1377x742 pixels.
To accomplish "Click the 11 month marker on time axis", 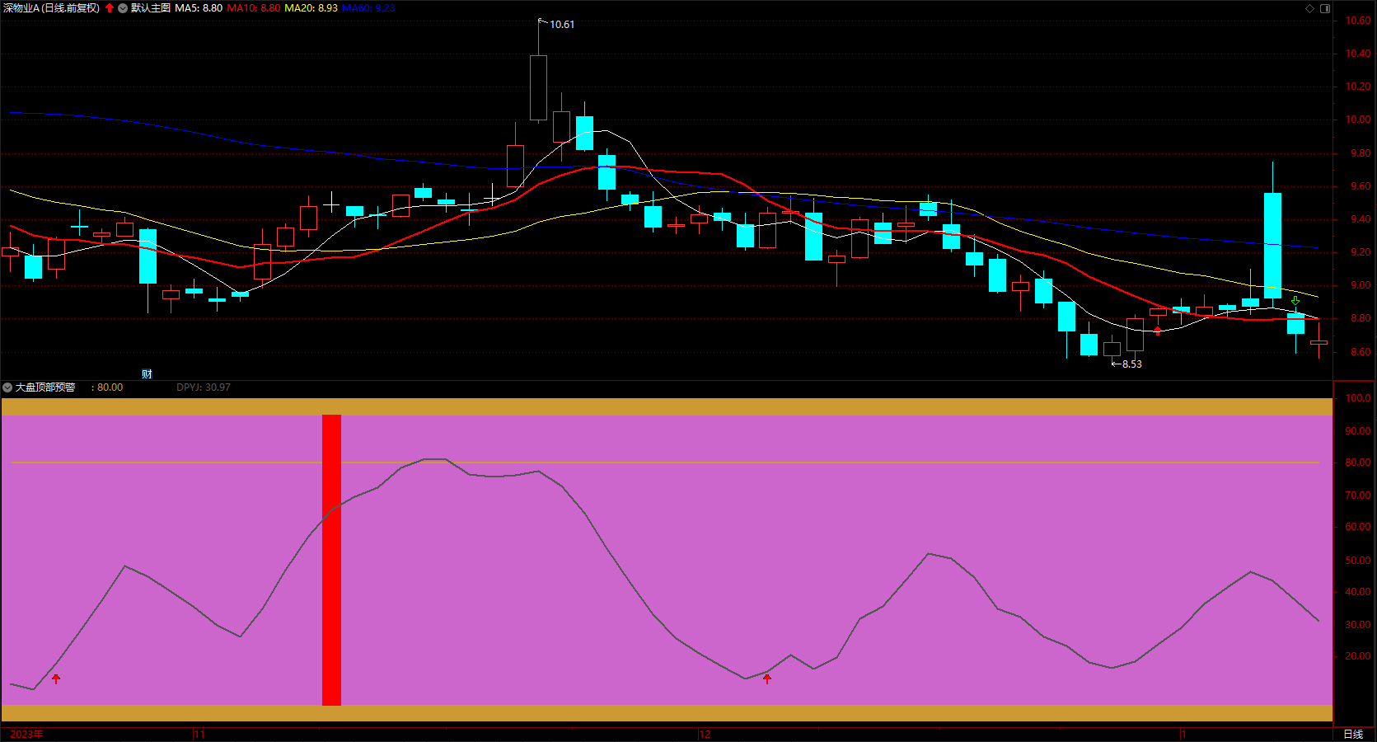I will pyautogui.click(x=199, y=734).
